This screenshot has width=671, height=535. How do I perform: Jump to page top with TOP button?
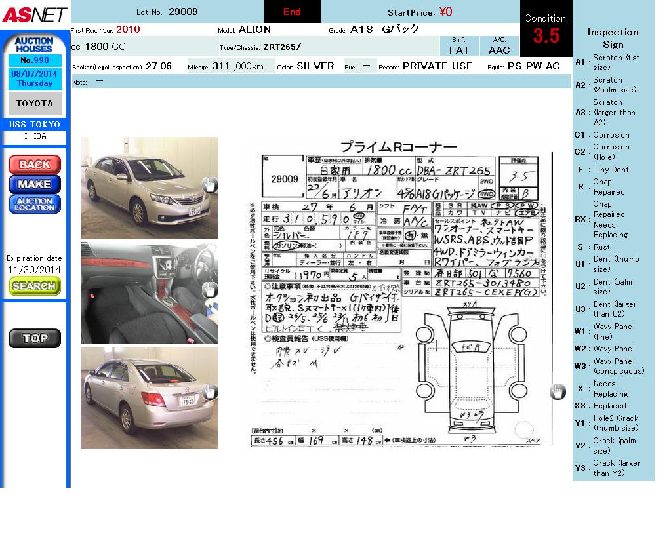pyautogui.click(x=35, y=338)
